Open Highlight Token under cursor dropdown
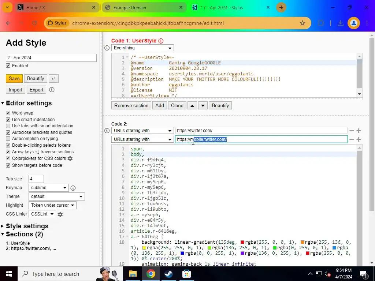The width and height of the screenshot is (375, 281). [52, 205]
